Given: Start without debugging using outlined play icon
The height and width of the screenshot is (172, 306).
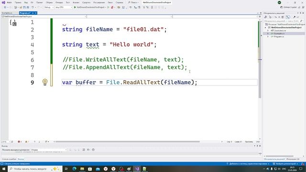Looking at the screenshot, I should click(x=109, y=7).
